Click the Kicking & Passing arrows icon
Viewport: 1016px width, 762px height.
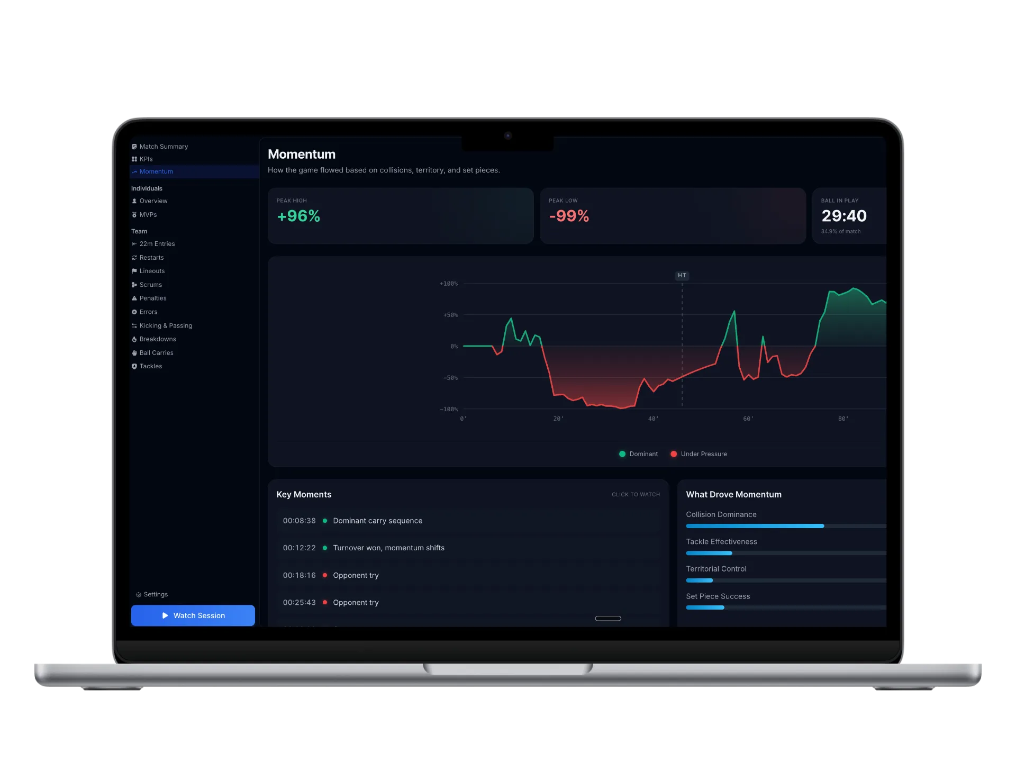[x=134, y=326]
